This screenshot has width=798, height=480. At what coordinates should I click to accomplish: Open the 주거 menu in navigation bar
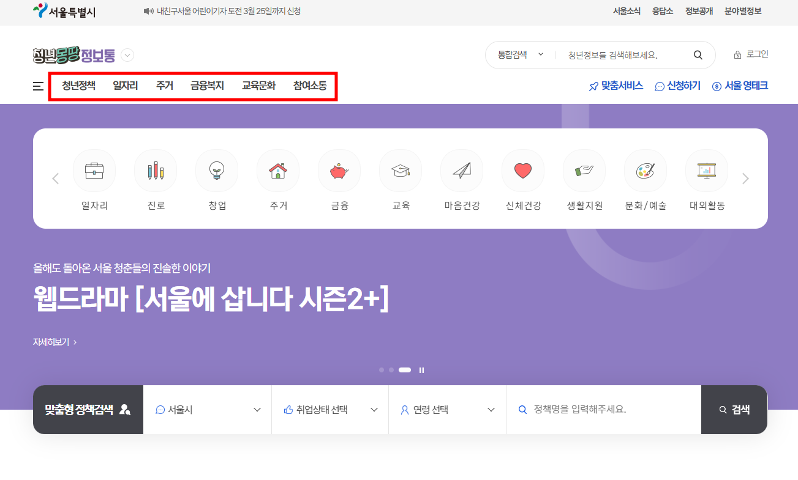[165, 86]
